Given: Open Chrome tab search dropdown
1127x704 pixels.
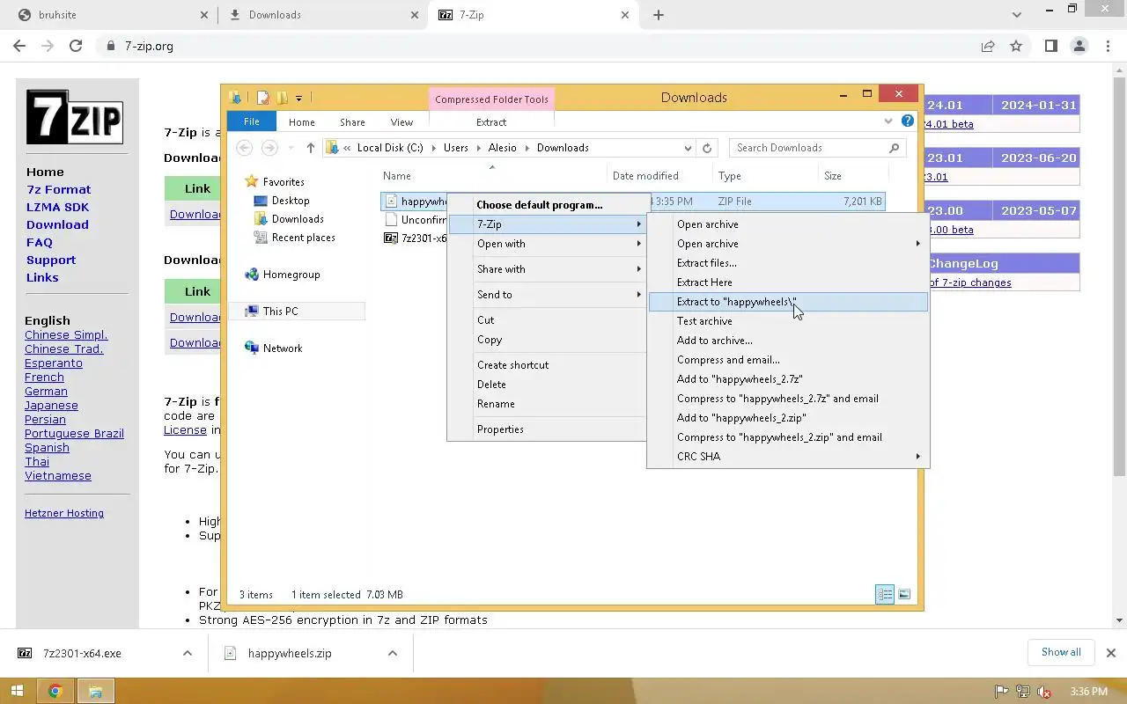Looking at the screenshot, I should (x=1017, y=15).
